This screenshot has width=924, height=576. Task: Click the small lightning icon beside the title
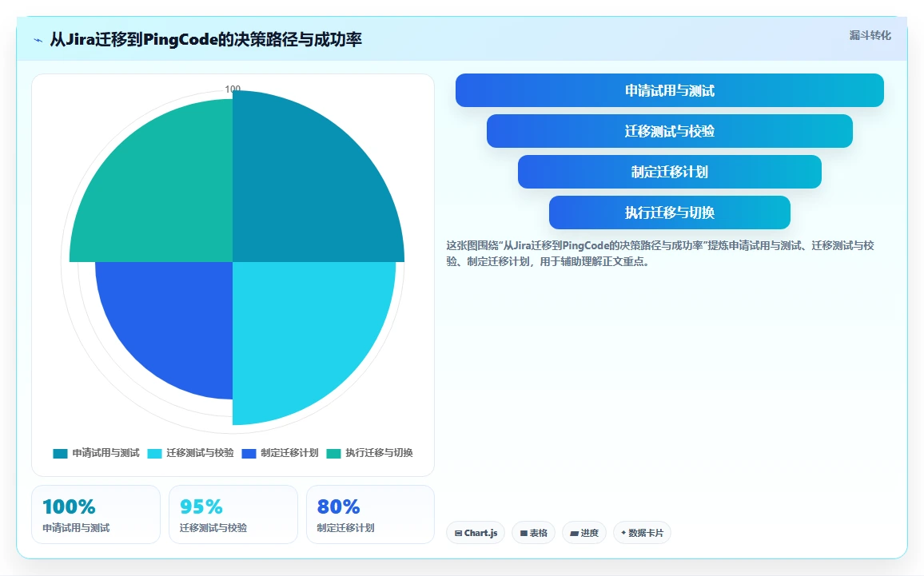point(38,40)
